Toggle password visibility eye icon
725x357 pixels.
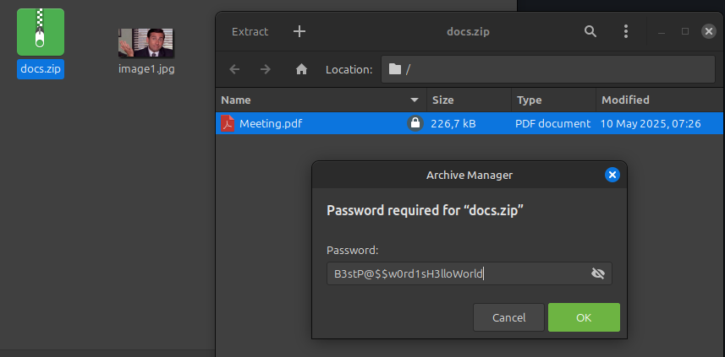598,273
